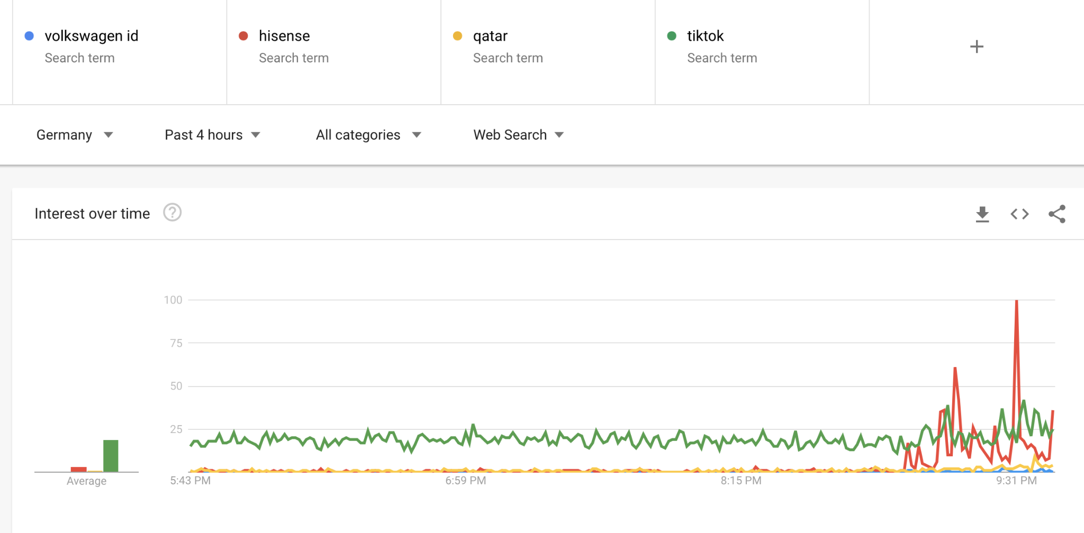1084x533 pixels.
Task: Click the 100 y-axis value
Action: tap(173, 300)
